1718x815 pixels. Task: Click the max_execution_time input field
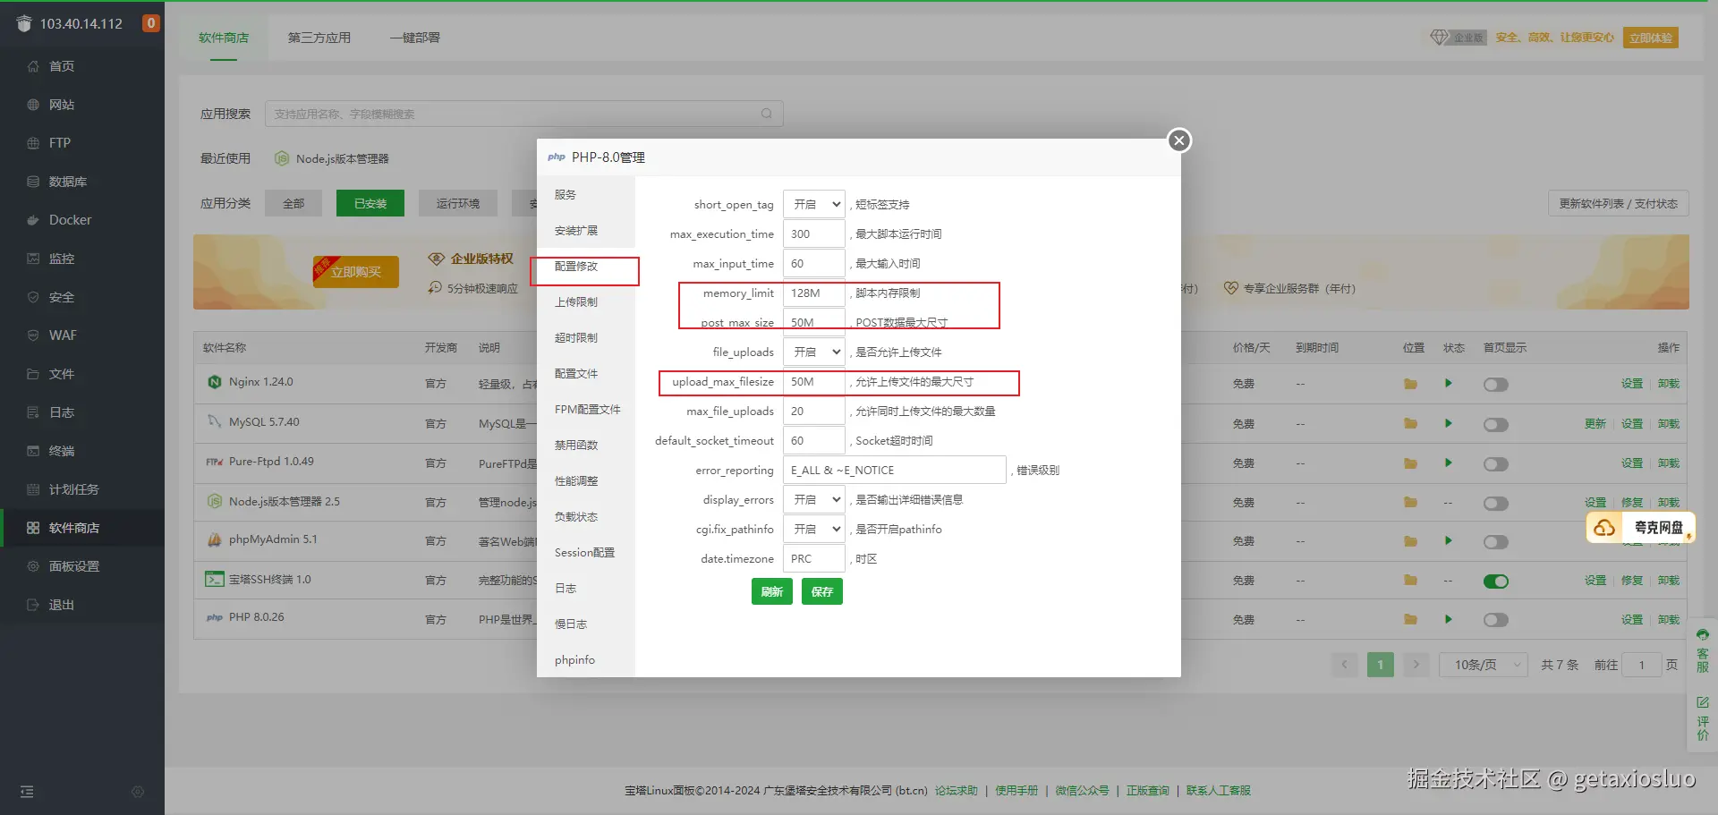tap(813, 233)
